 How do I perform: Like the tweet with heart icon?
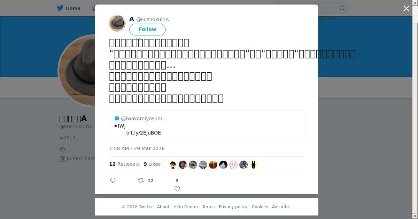tap(177, 189)
